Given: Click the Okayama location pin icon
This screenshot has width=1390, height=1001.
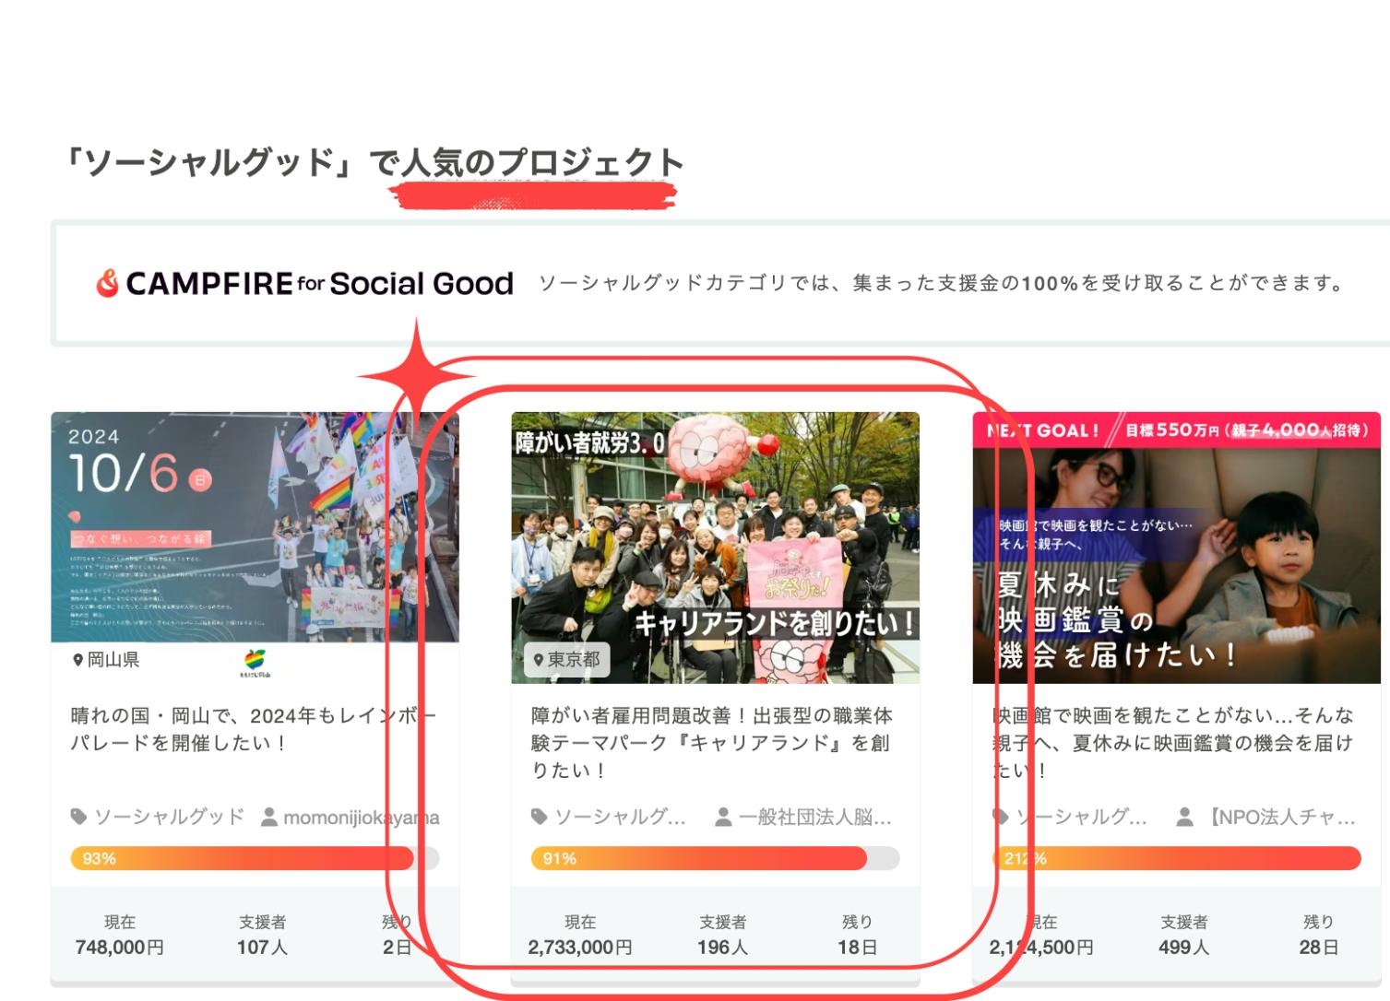Looking at the screenshot, I should (77, 661).
